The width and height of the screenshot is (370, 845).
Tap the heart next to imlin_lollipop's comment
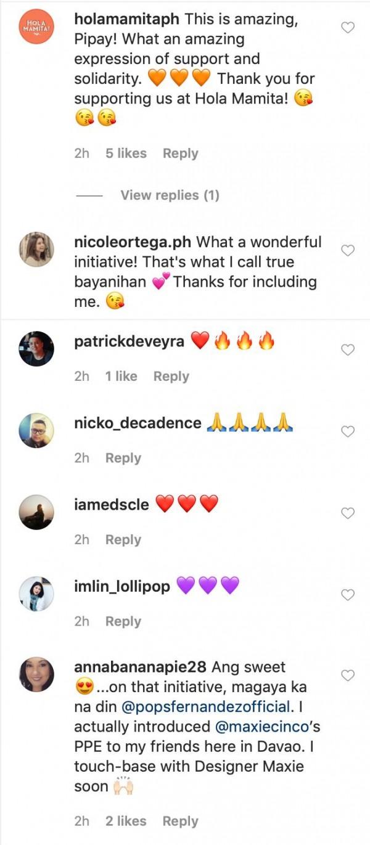pos(348,595)
